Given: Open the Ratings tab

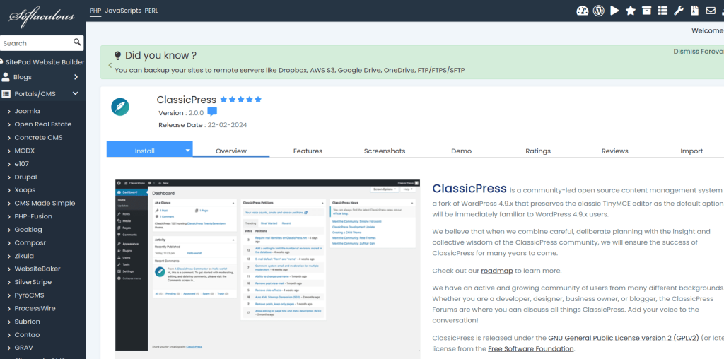Looking at the screenshot, I should click(538, 151).
